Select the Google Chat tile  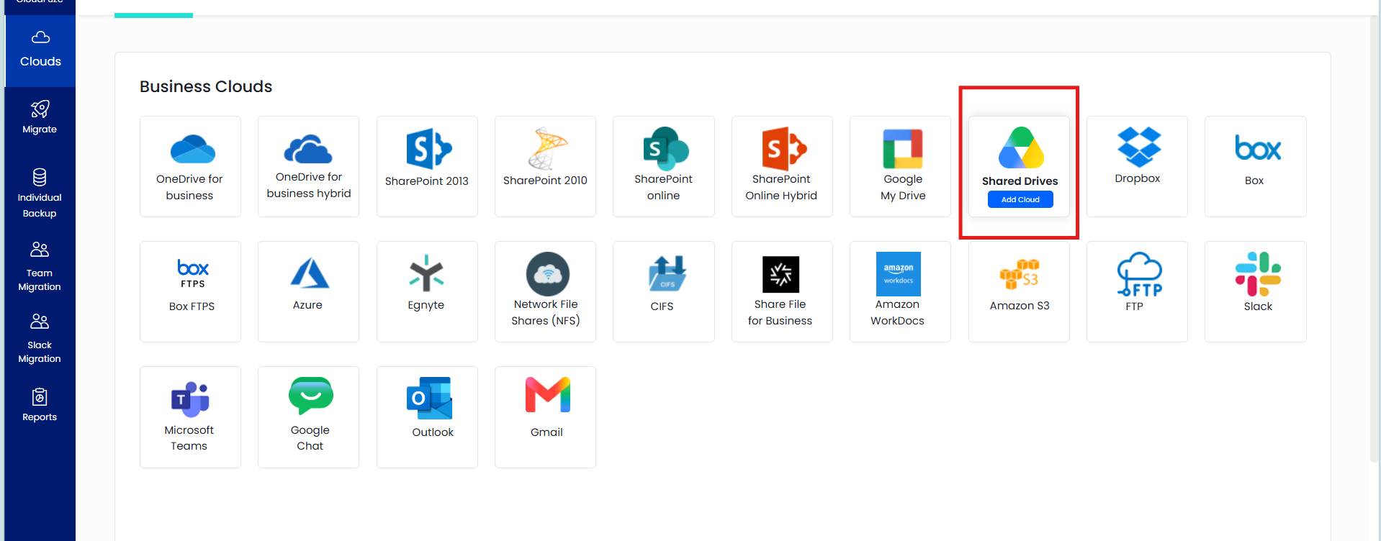[x=308, y=417]
